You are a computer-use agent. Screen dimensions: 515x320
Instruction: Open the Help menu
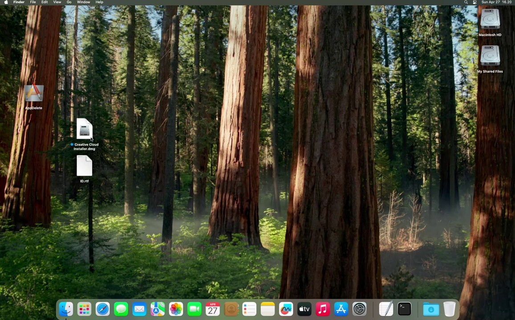pyautogui.click(x=99, y=2)
